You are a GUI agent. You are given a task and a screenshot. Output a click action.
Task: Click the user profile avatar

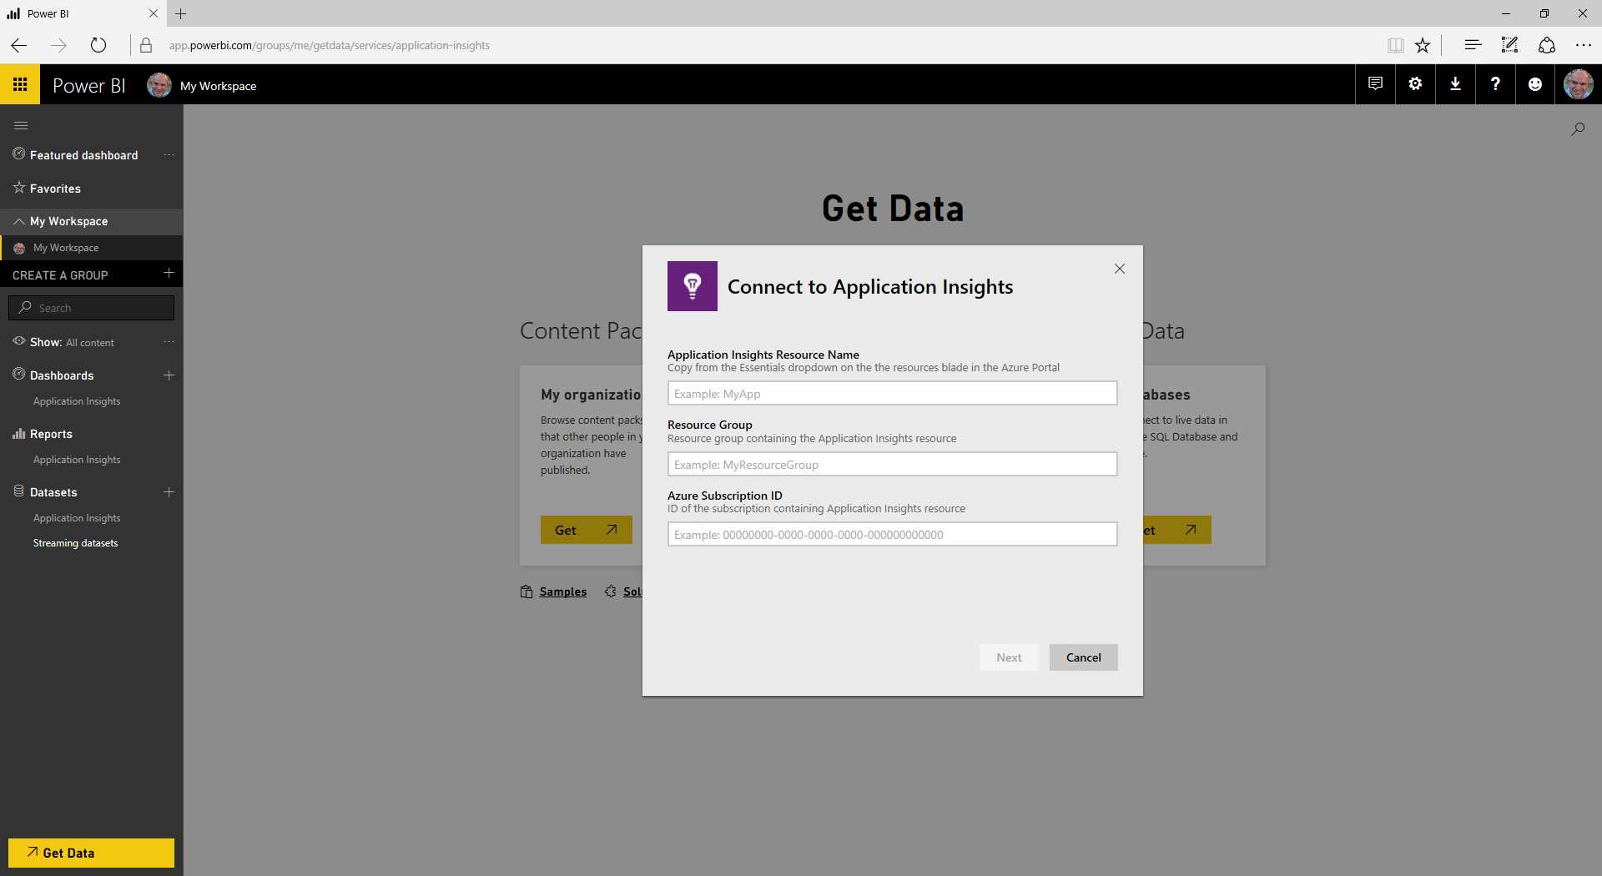click(1578, 84)
